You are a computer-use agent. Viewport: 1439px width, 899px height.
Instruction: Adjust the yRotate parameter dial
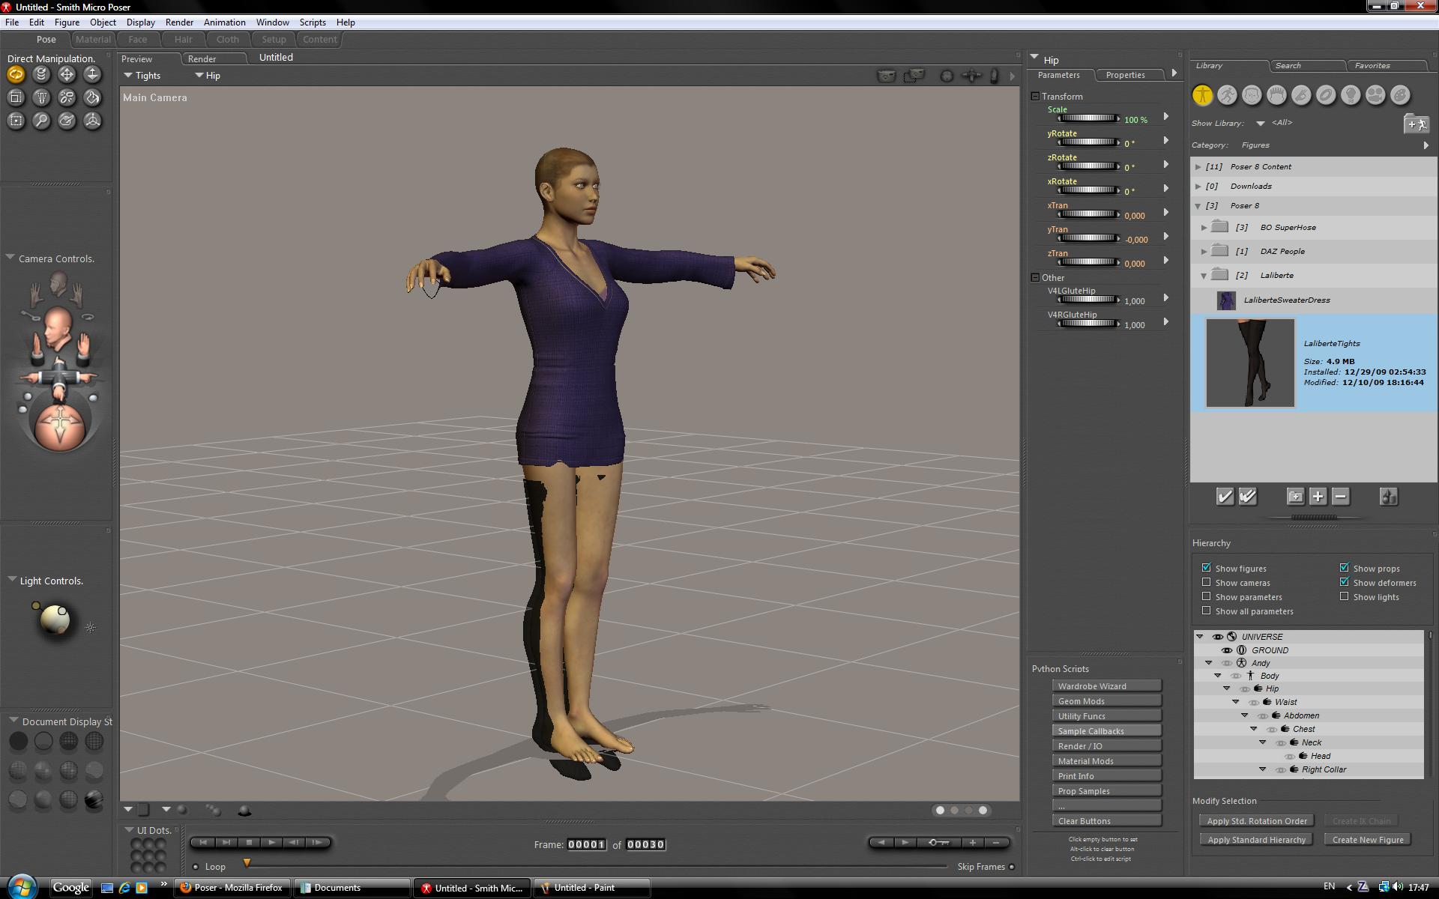pyautogui.click(x=1088, y=142)
